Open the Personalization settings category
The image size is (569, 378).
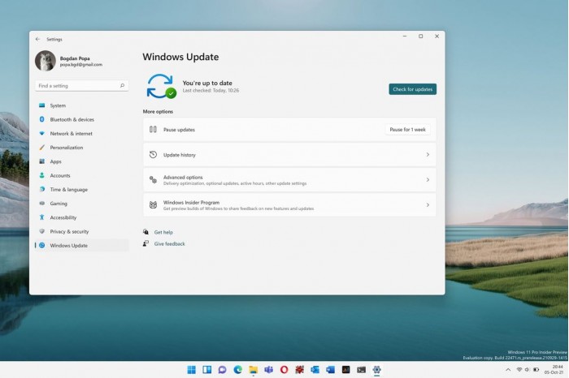[67, 148]
